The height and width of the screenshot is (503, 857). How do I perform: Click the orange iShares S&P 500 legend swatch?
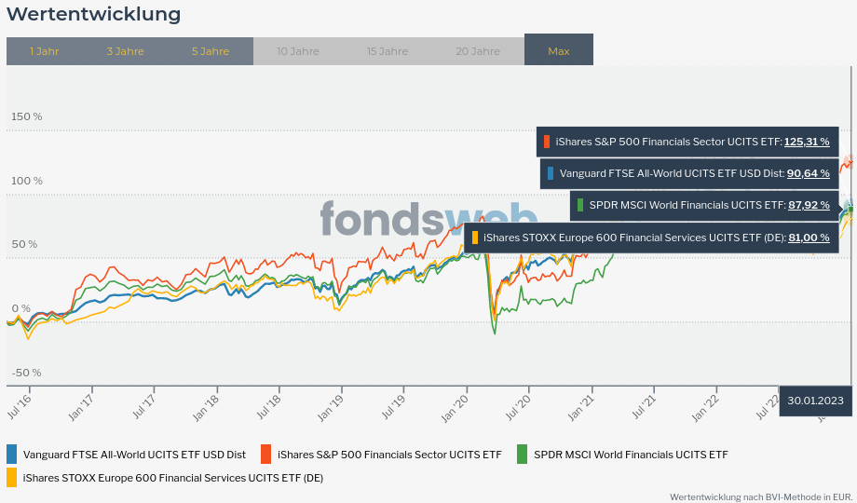coord(266,455)
